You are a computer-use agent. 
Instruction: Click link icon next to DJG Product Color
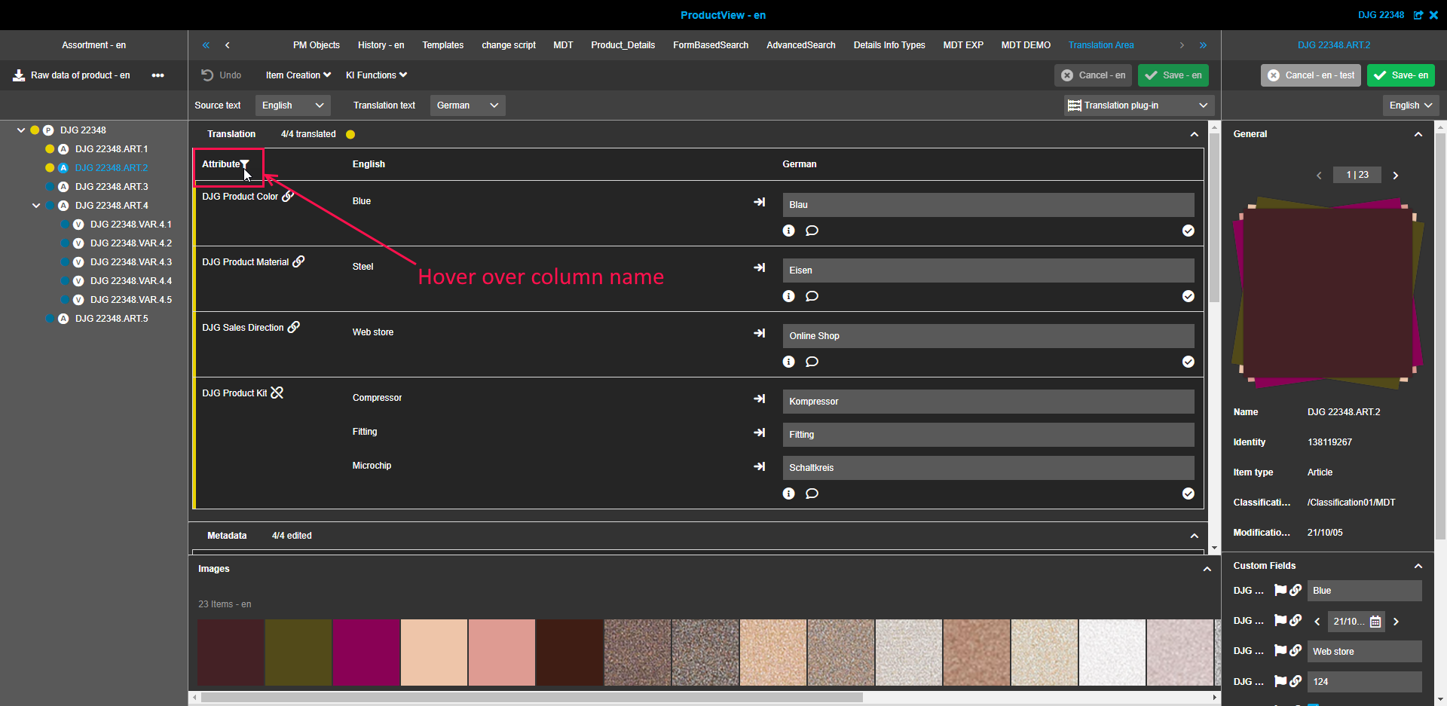pos(288,197)
